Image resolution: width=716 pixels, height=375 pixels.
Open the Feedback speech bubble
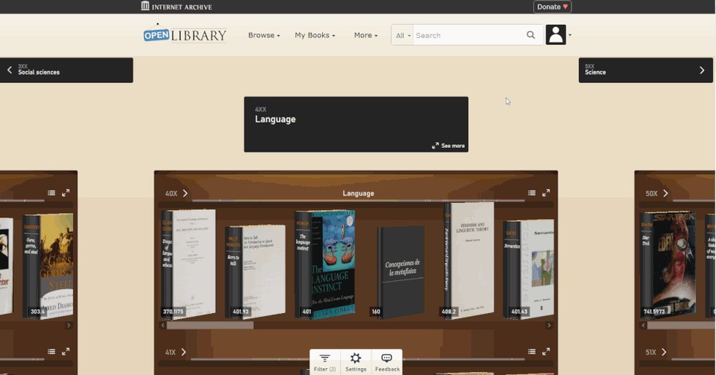pos(387,362)
